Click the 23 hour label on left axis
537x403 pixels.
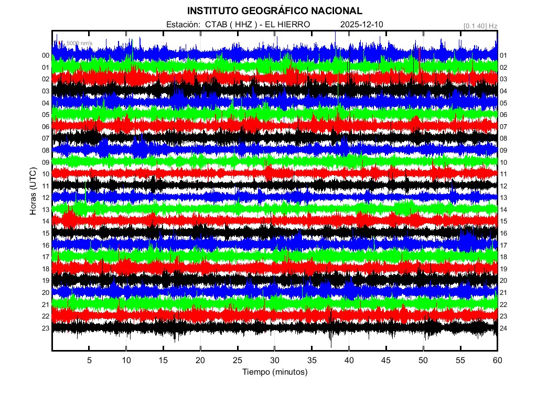[46, 328]
